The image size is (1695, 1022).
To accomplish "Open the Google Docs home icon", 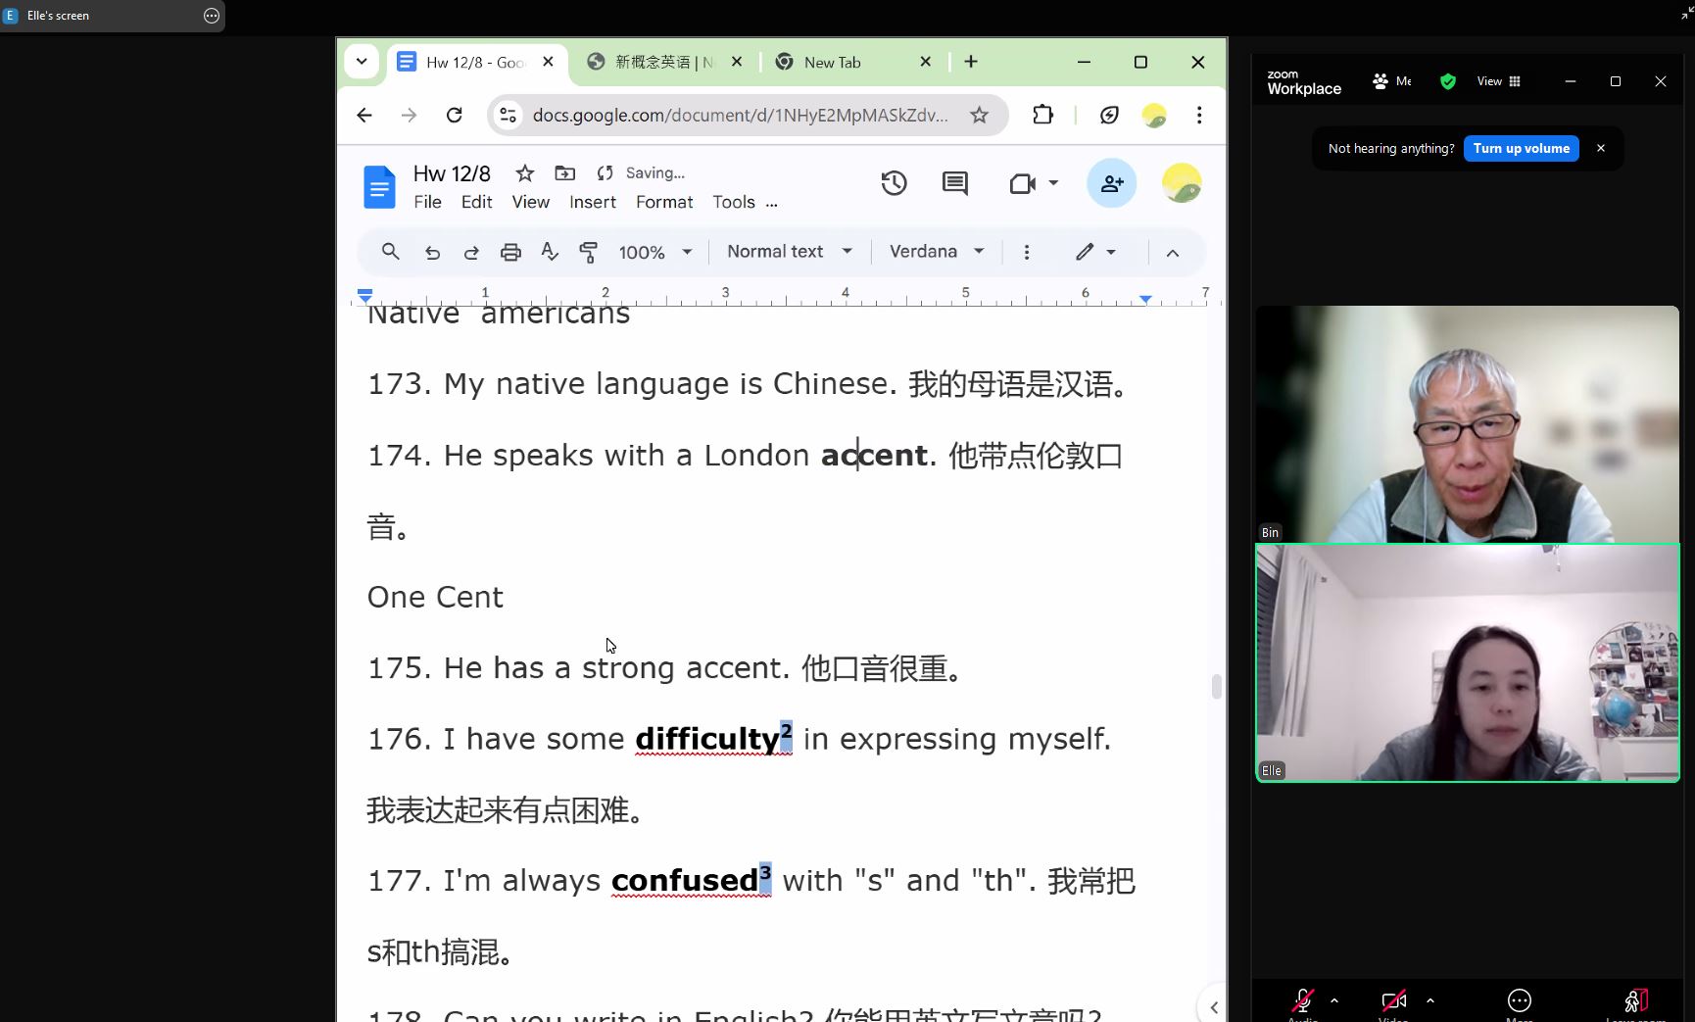I will pyautogui.click(x=379, y=186).
